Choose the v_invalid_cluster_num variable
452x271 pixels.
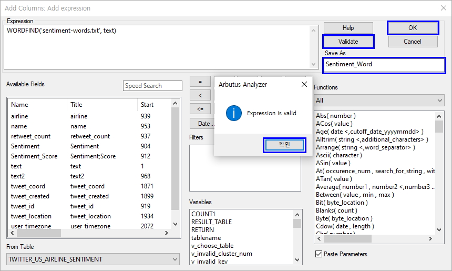(x=222, y=254)
